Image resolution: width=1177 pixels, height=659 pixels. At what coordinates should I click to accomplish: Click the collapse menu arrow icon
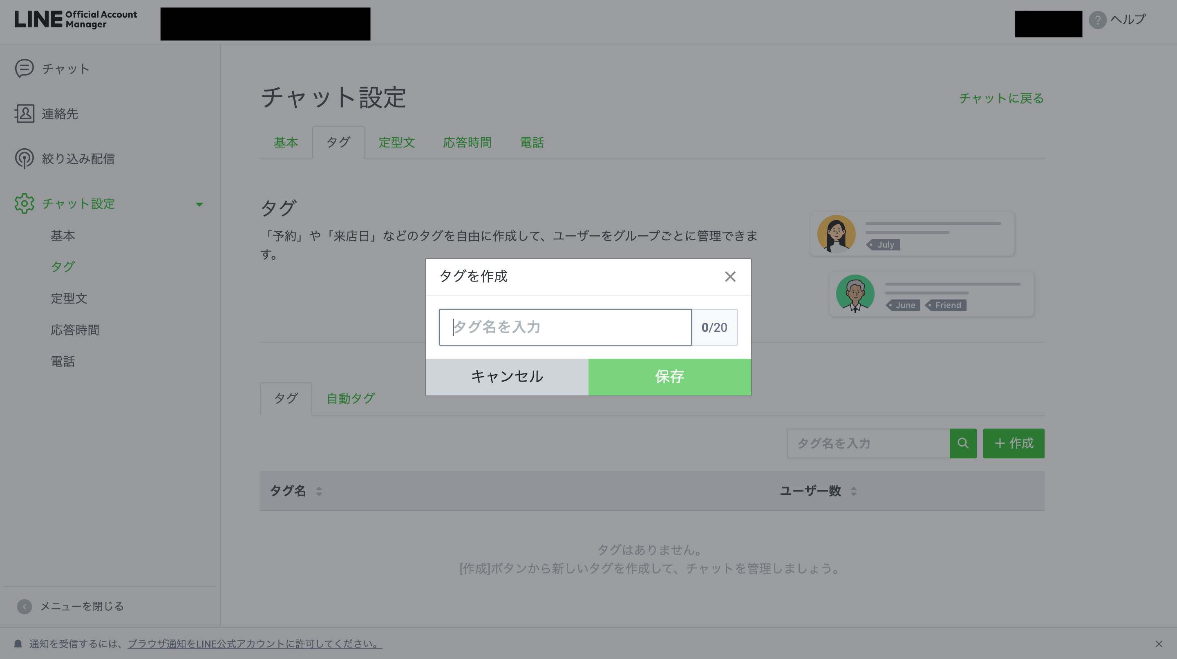[24, 606]
